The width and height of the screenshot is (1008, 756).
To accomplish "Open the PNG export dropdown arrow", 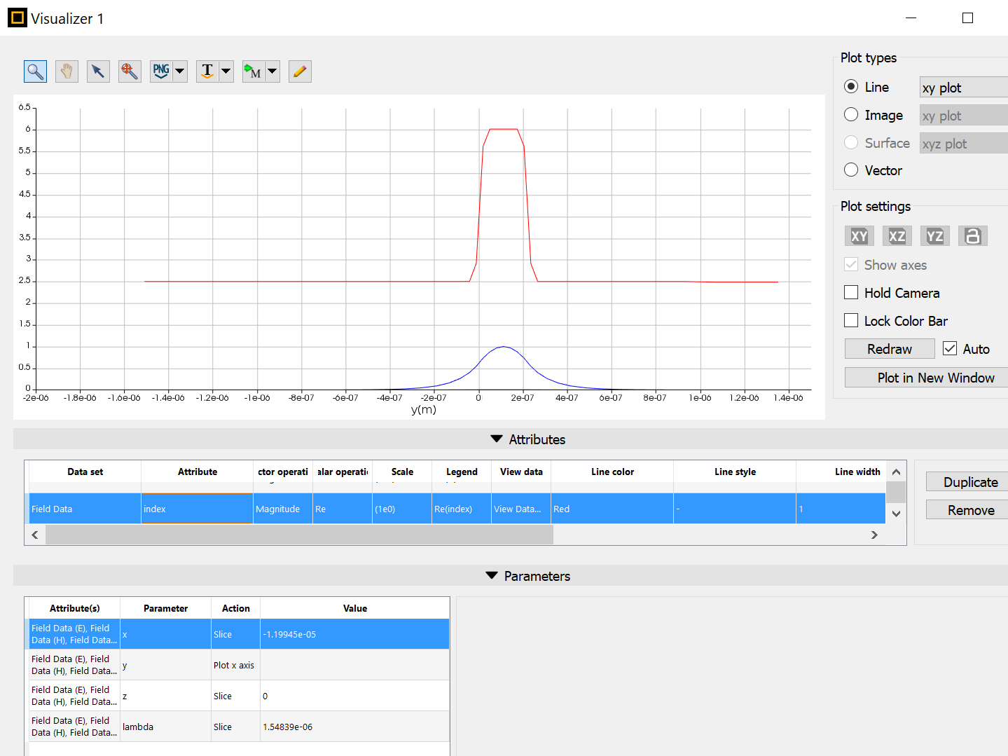I will tap(180, 71).
